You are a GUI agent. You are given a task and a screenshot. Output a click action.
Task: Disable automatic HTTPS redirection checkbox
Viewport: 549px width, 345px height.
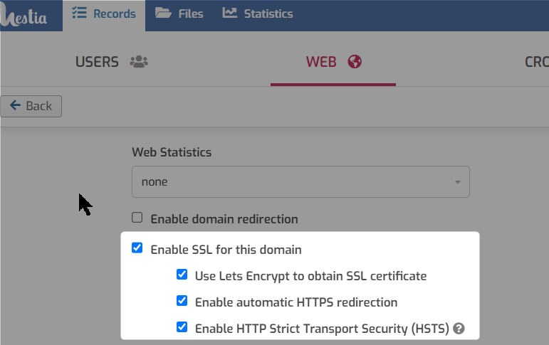point(182,301)
